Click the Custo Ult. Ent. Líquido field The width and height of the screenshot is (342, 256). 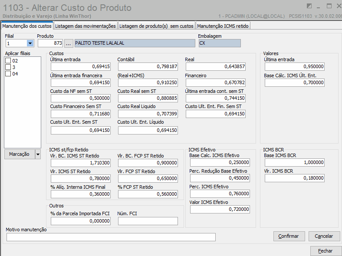[x=148, y=131]
